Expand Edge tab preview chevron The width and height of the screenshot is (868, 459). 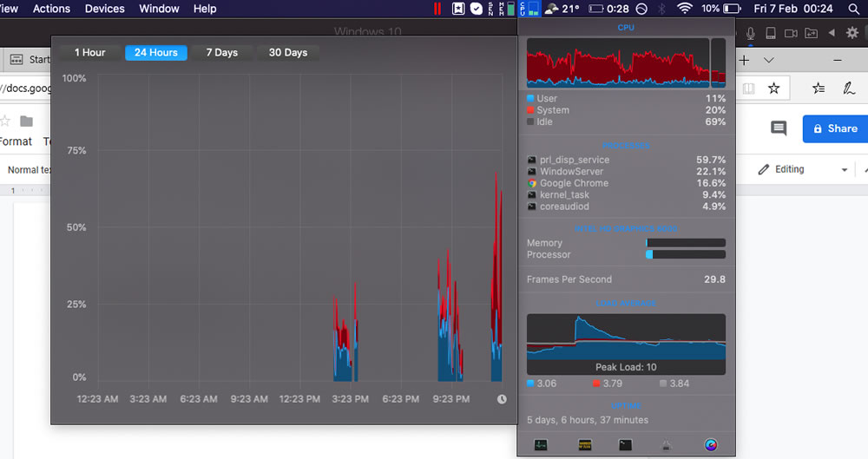pos(769,60)
